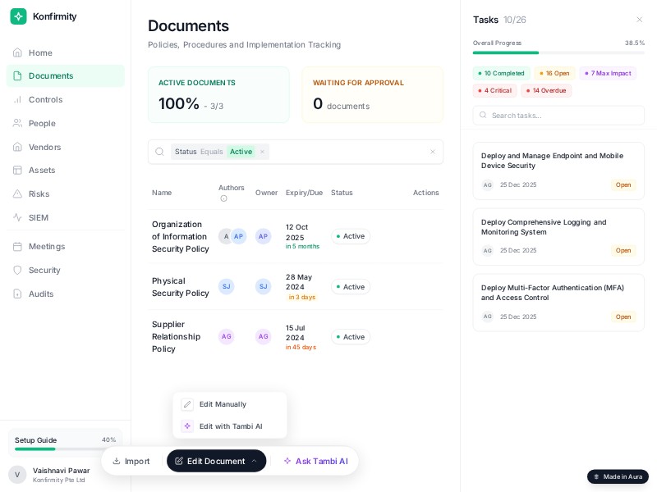Click the Import button
Image resolution: width=657 pixels, height=492 pixels.
coord(131,461)
